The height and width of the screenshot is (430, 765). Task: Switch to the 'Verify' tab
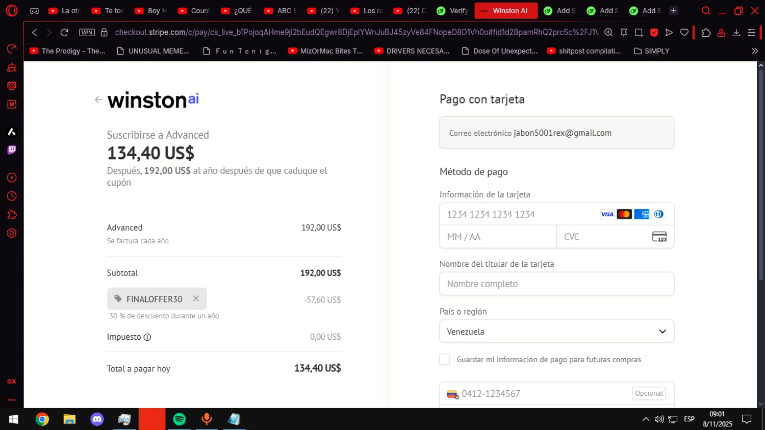(x=453, y=11)
